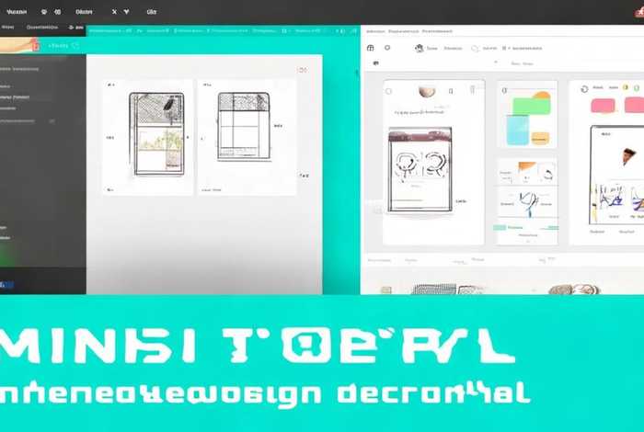The width and height of the screenshot is (644, 432).
Task: Select the left window-sketch thumbnail with bird
Action: tap(154, 133)
